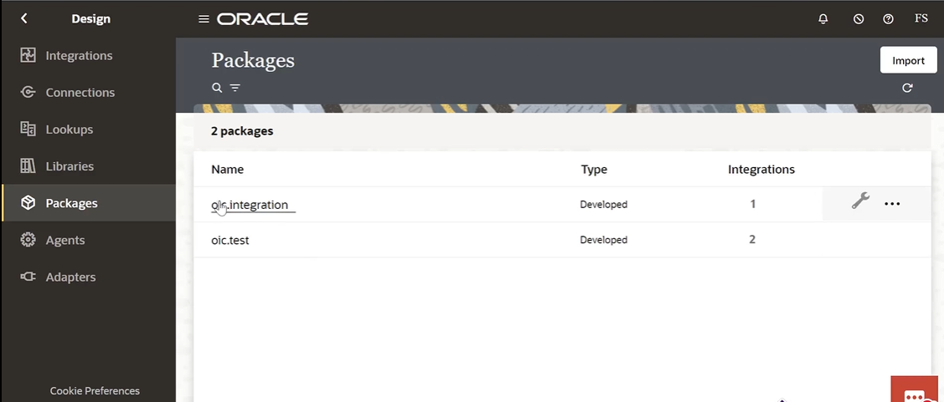Click the Oracle logo
This screenshot has height=402, width=944.
[262, 19]
